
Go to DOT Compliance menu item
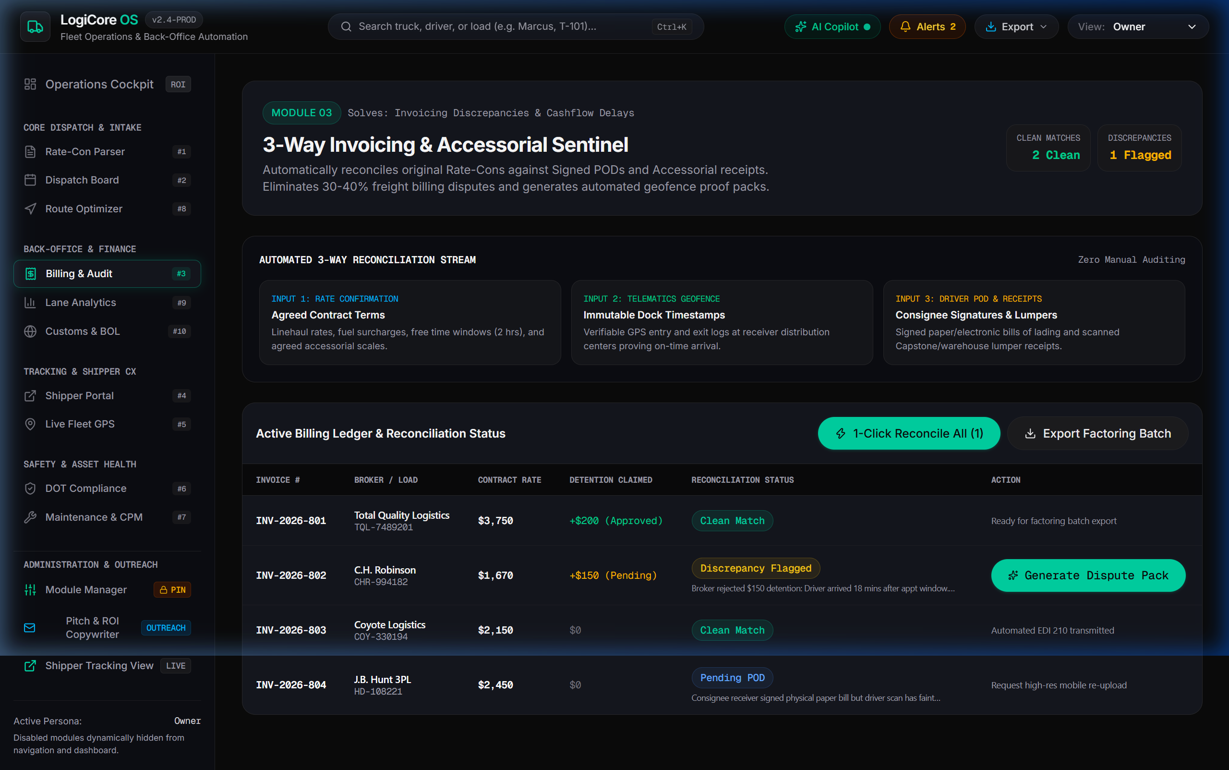pos(107,489)
